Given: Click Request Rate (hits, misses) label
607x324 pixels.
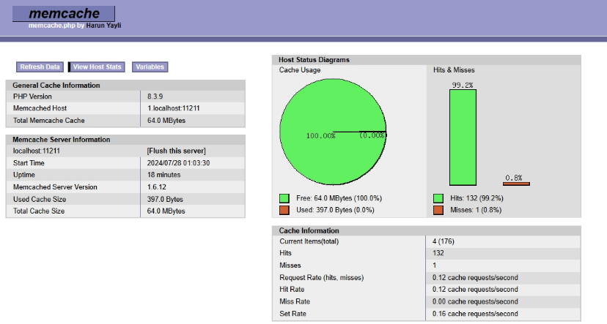Looking at the screenshot, I should pyautogui.click(x=322, y=278).
